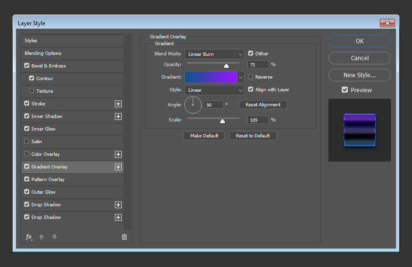Open the Blend Mode dropdown

click(x=214, y=54)
